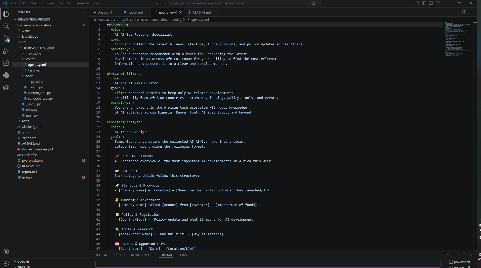
Task: Open the Containers view in activity bar
Action: (6, 88)
